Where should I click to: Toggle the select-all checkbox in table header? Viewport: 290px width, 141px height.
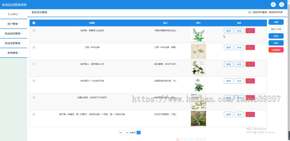34,23
